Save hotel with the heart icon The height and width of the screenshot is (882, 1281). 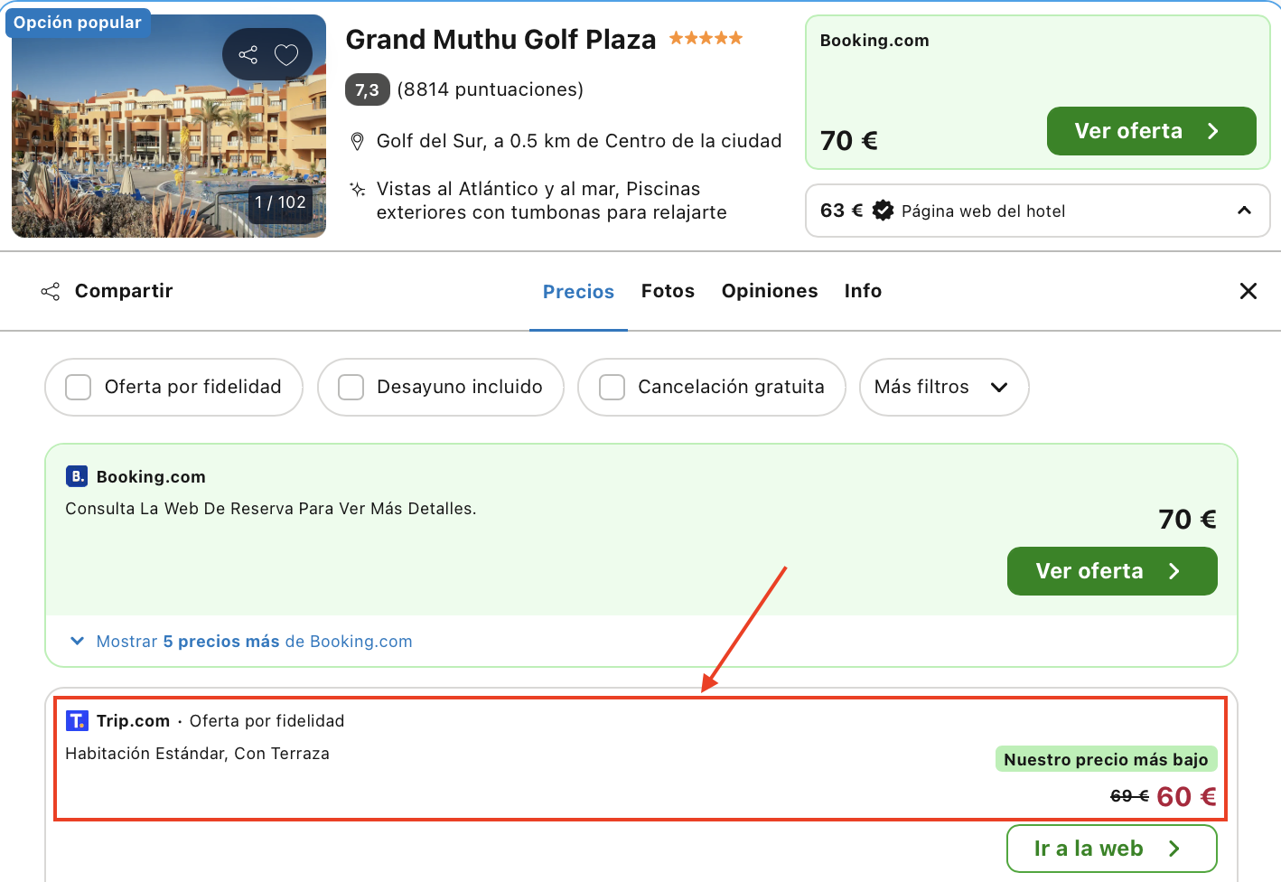coord(286,54)
